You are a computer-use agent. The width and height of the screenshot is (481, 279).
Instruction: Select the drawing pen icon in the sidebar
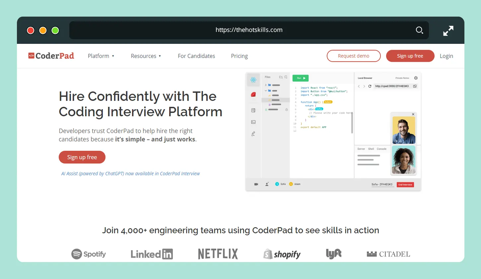coord(253,134)
